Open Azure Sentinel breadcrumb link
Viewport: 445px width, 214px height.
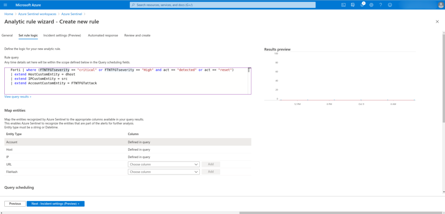click(x=72, y=14)
